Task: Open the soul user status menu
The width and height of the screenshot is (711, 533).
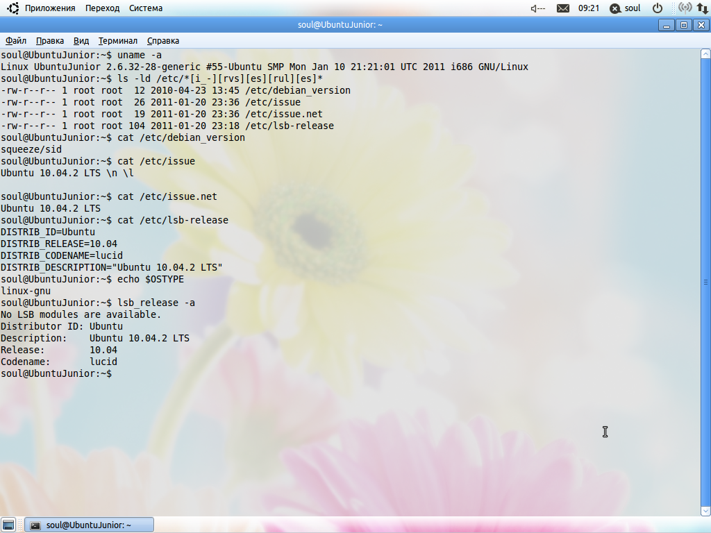Action: click(626, 8)
